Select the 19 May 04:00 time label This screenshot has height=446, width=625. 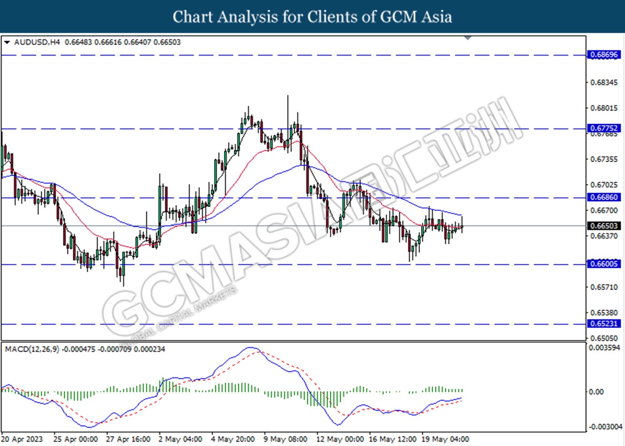pyautogui.click(x=445, y=439)
